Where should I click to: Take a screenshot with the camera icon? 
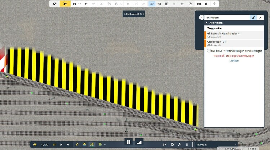point(199,4)
